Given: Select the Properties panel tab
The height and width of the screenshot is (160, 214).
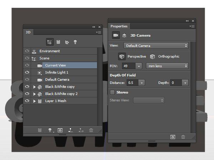Looking at the screenshot, I should click(x=119, y=26).
